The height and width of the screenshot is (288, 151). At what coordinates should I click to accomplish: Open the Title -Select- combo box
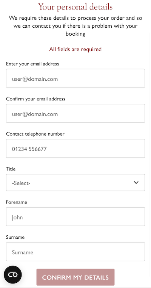click(x=75, y=183)
